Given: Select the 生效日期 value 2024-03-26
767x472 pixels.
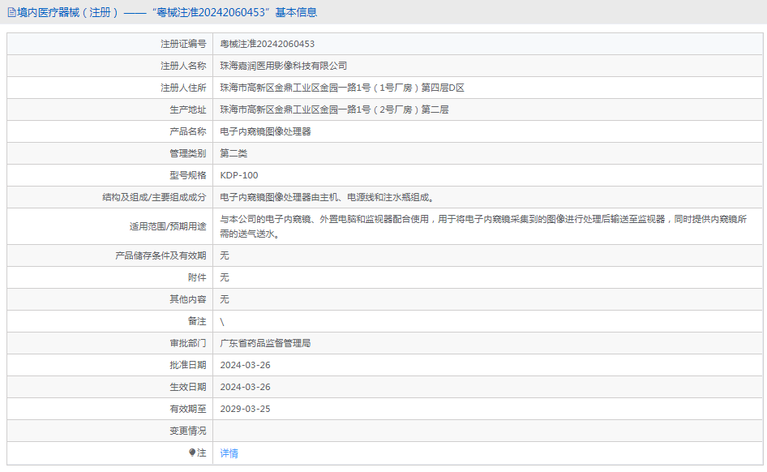Looking at the screenshot, I should (x=245, y=387).
